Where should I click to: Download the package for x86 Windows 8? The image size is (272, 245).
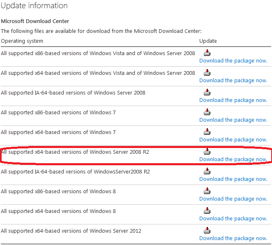(233, 199)
